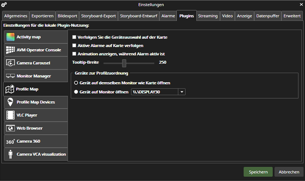Close the Einstellungen dialog
The height and width of the screenshot is (181, 305).
(301, 4)
